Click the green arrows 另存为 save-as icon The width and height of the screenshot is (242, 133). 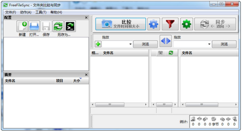[58, 26]
